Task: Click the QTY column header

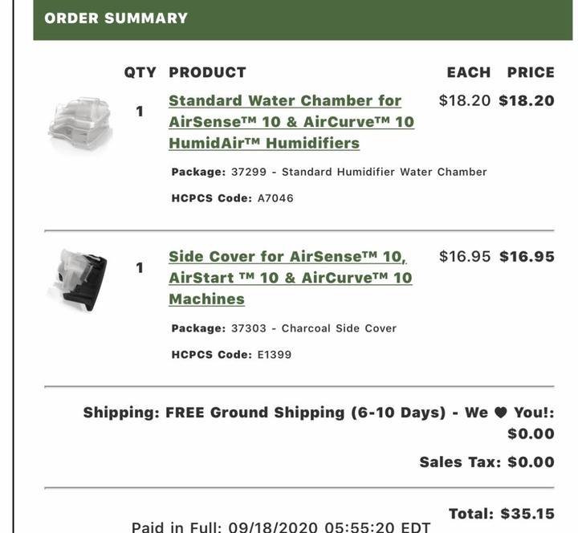Action: tap(140, 72)
